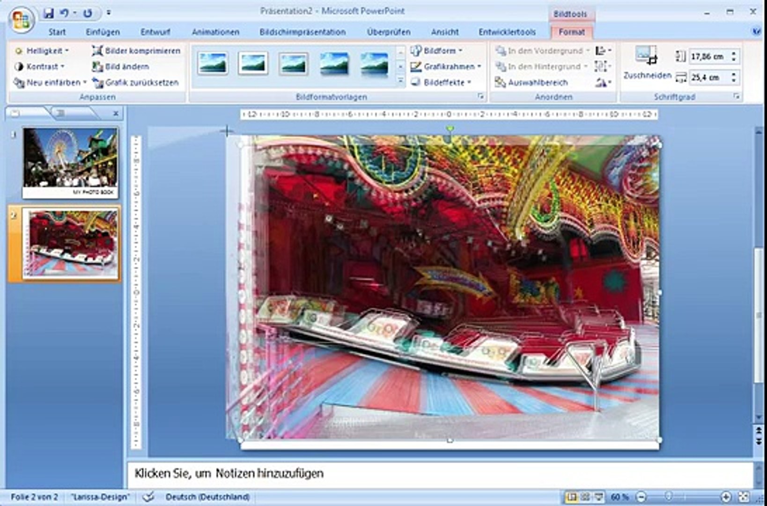Screen dimensions: 767x506
Task: Expand the quick access toolbar customize arrow
Action: pyautogui.click(x=108, y=13)
